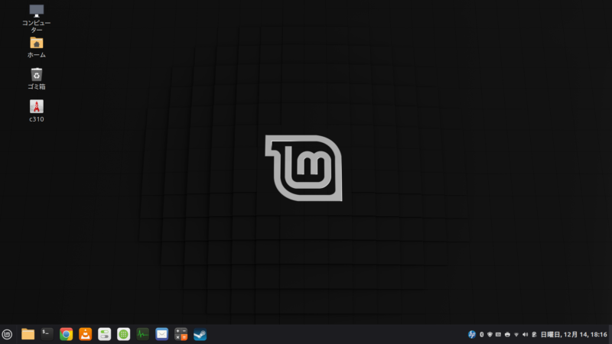
Task: Select the c310 desktop shortcut
Action: point(36,107)
